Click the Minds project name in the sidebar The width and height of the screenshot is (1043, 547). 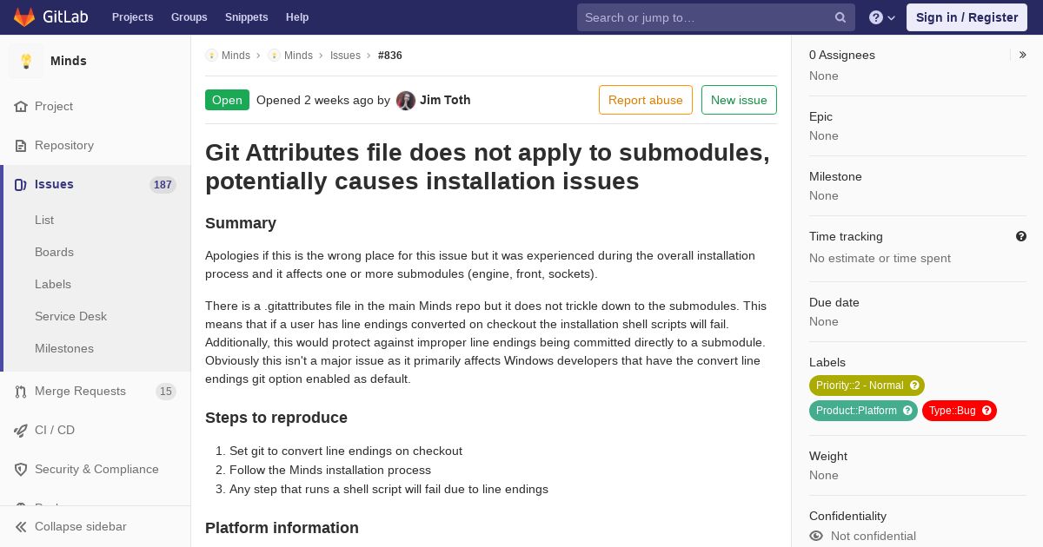(x=69, y=61)
